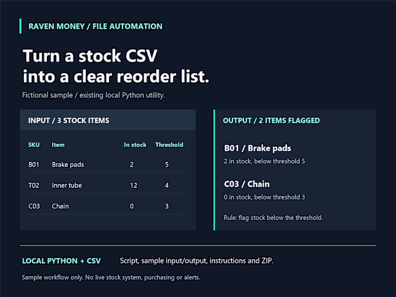Image resolution: width=396 pixels, height=297 pixels.
Task: Click the 'SKU' column header
Action: coord(34,145)
